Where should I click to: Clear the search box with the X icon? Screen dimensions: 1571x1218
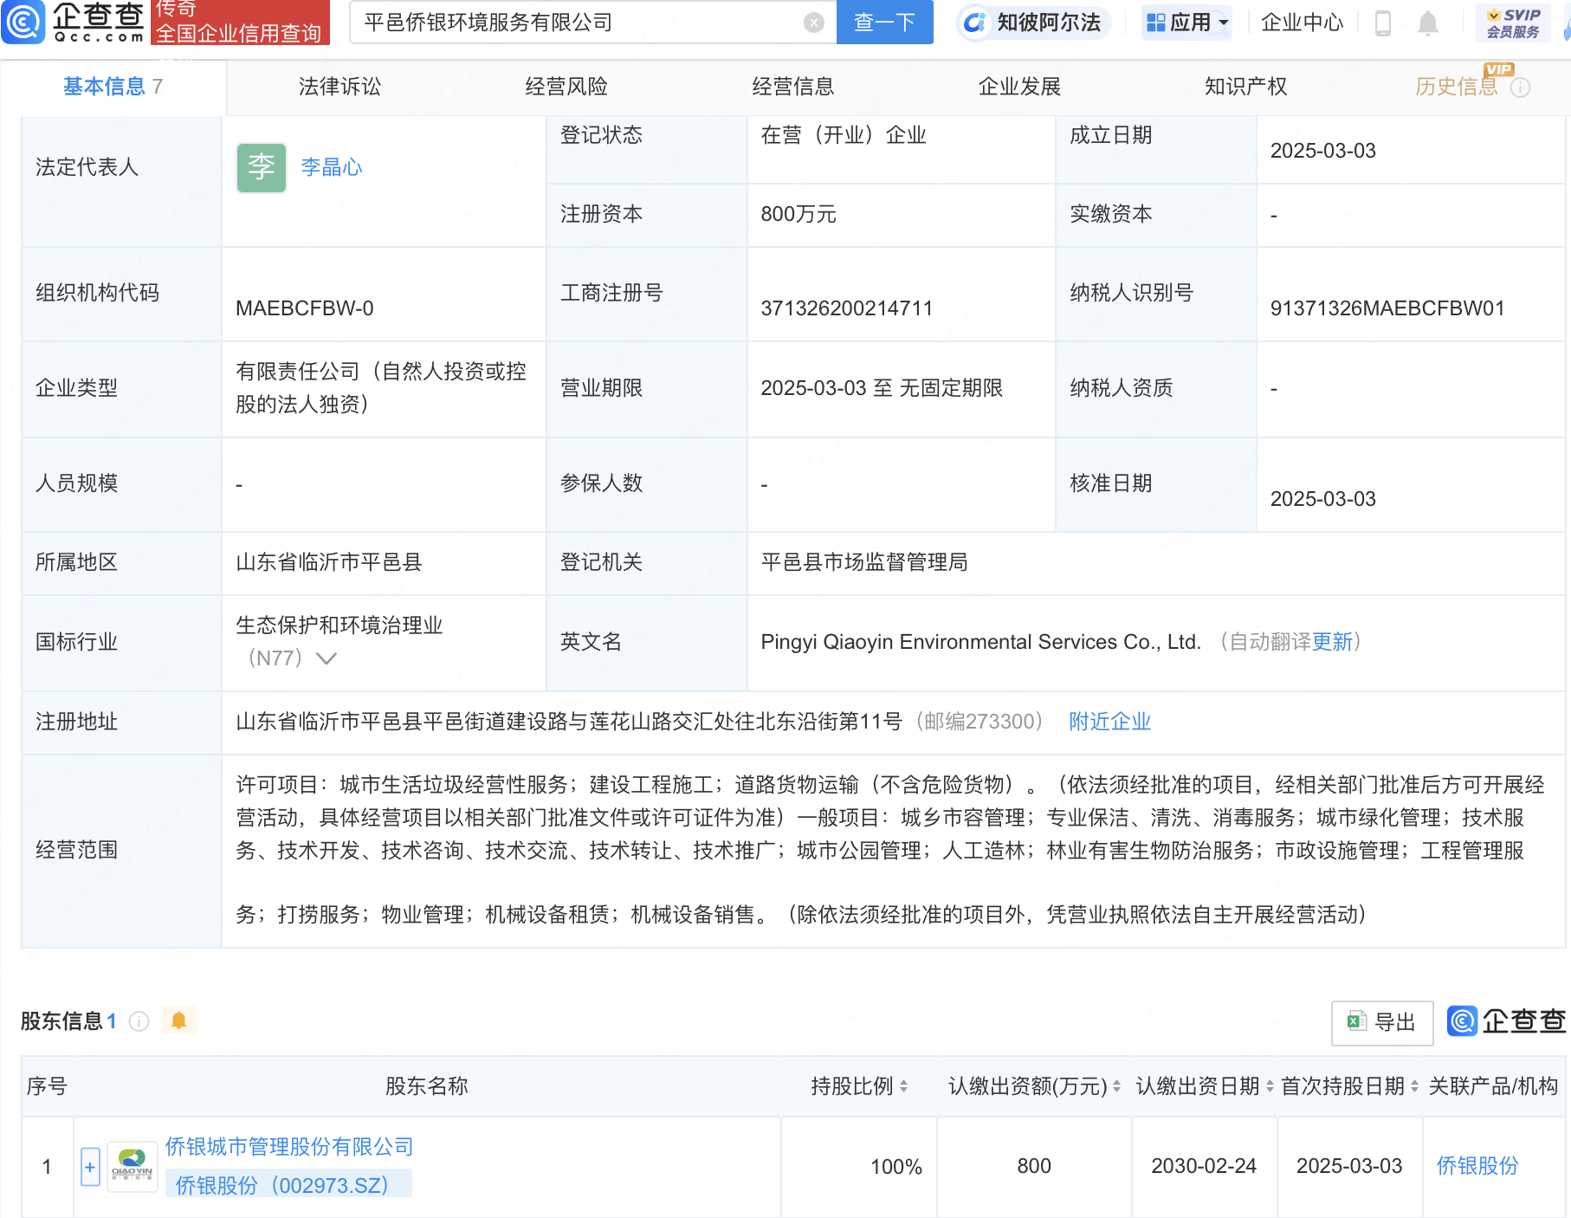[x=813, y=23]
